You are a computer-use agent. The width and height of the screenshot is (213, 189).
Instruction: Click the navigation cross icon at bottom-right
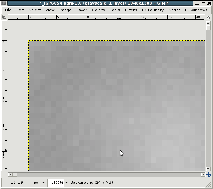coord(208,175)
